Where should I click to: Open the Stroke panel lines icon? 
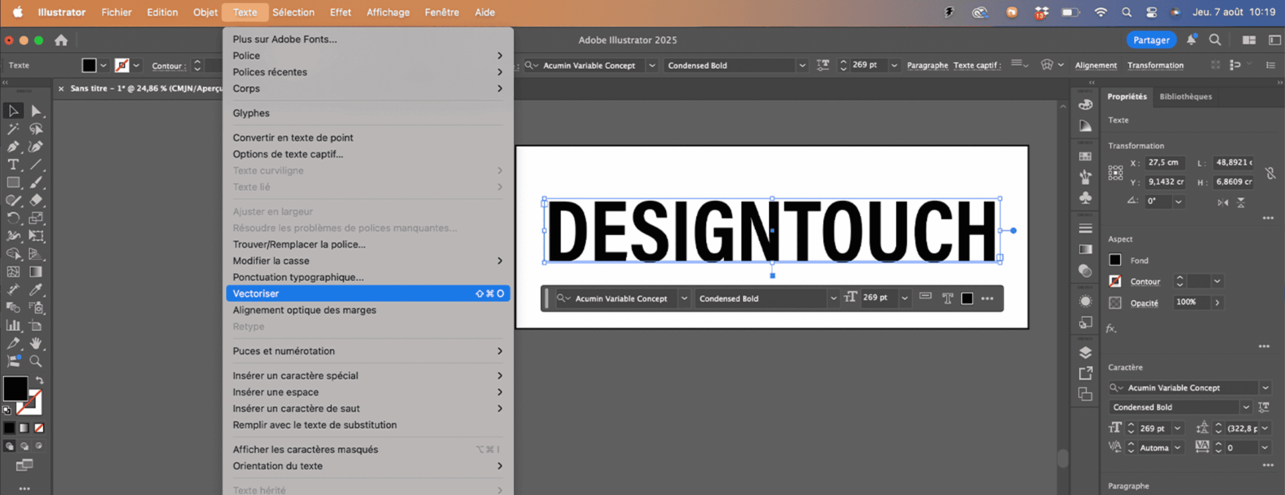[1086, 228]
